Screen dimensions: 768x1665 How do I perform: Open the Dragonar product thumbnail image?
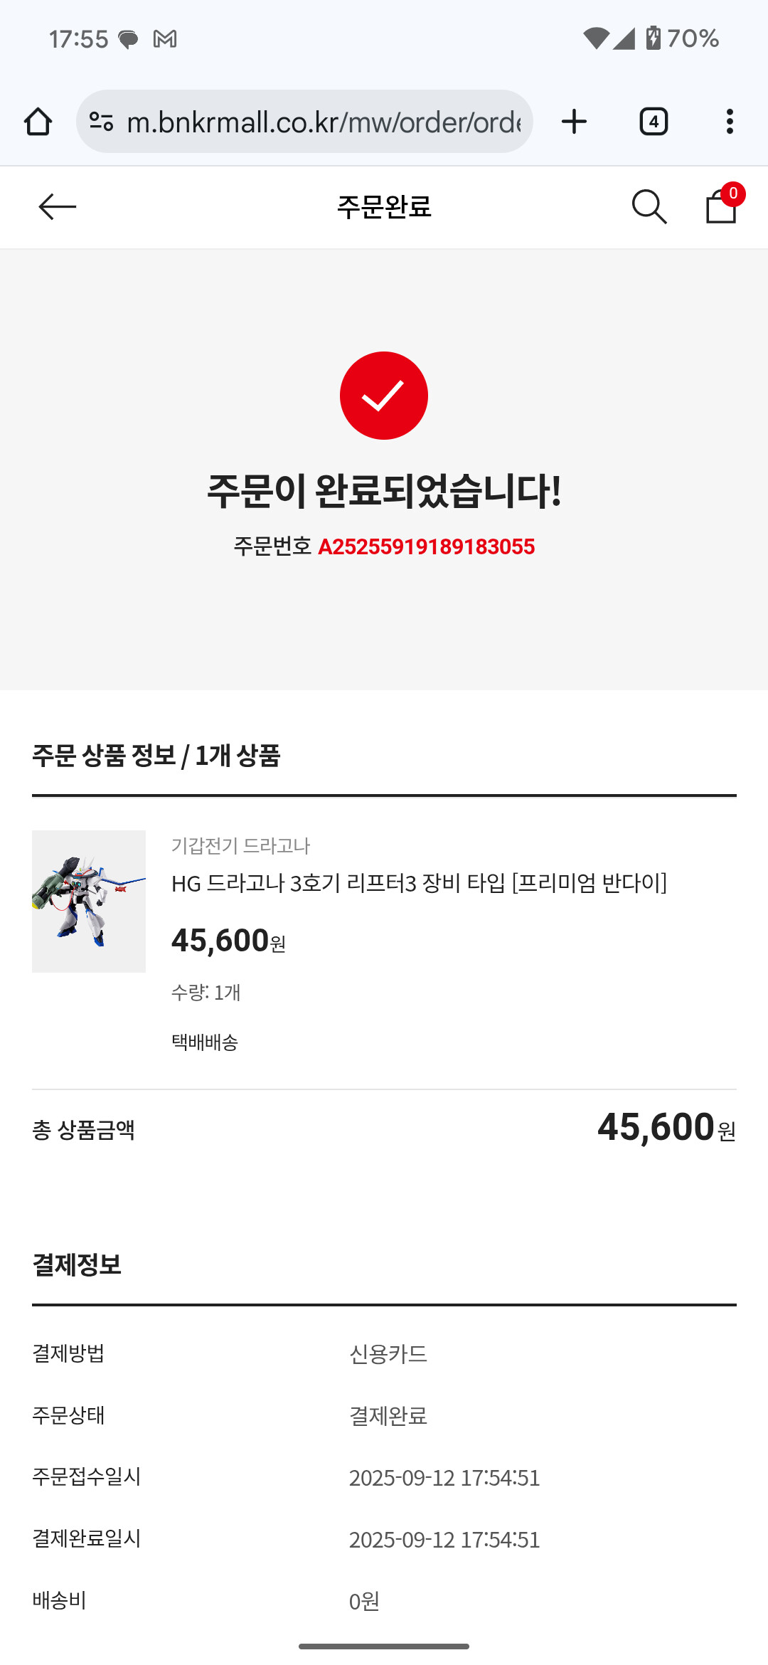coord(89,901)
